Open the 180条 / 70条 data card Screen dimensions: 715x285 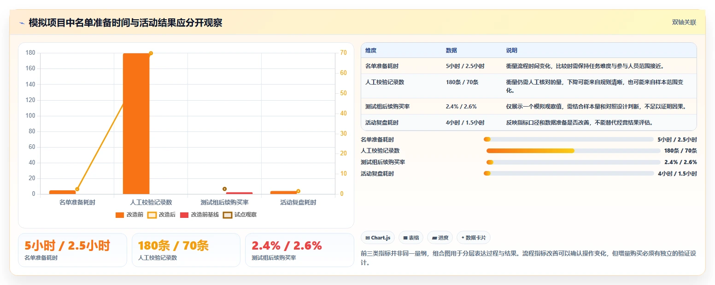click(x=186, y=250)
